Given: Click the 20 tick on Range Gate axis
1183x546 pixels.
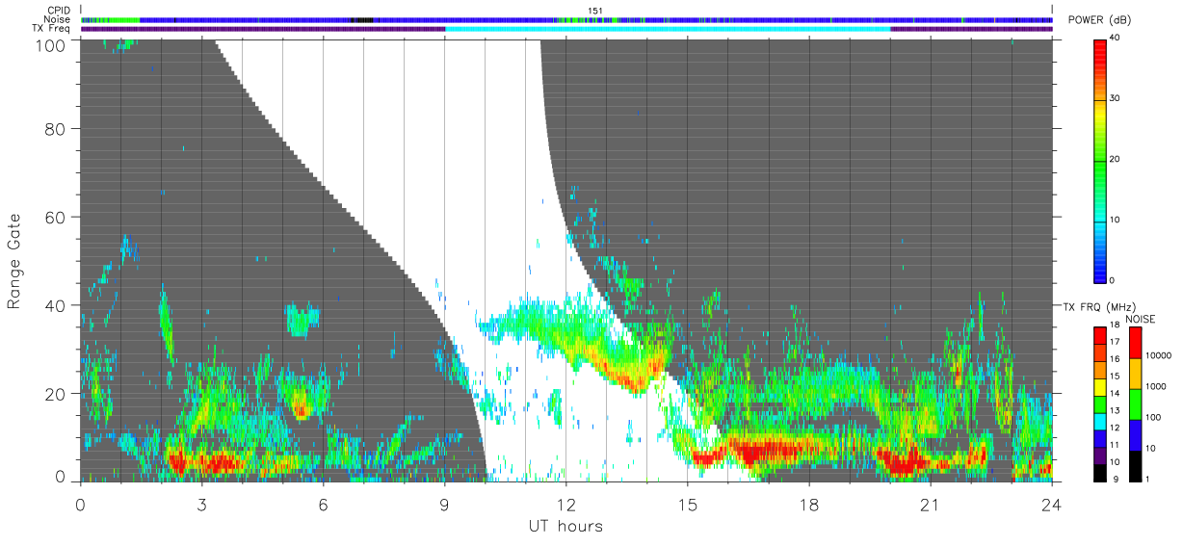Looking at the screenshot, I should click(x=56, y=394).
